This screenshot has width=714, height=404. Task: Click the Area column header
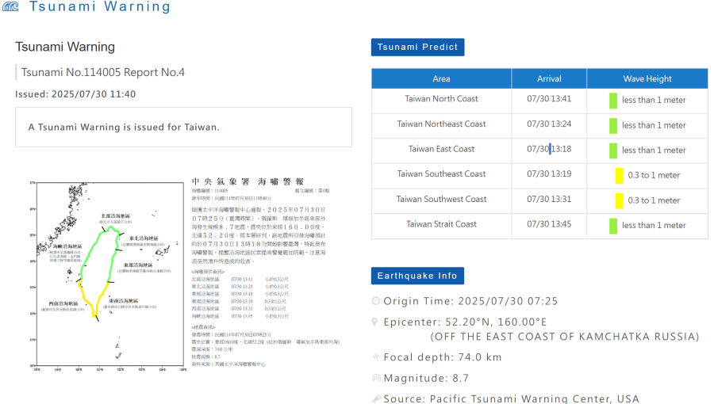pyautogui.click(x=441, y=78)
